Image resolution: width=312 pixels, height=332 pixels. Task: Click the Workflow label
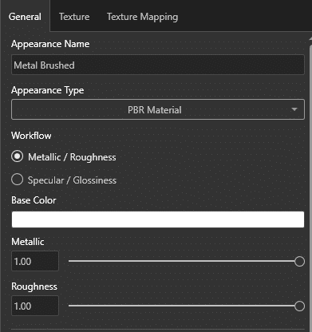(31, 136)
